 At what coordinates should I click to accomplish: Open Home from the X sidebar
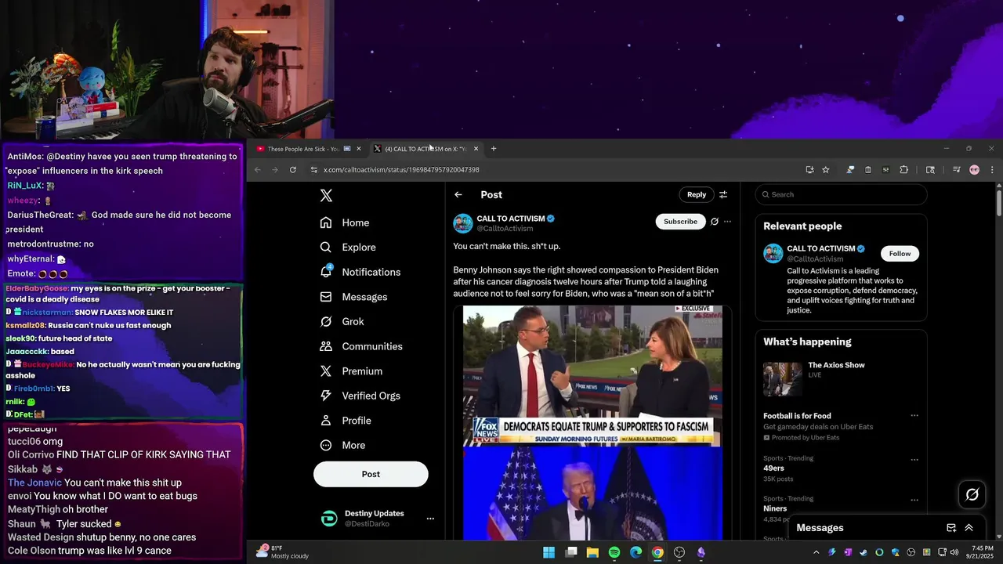click(345, 222)
